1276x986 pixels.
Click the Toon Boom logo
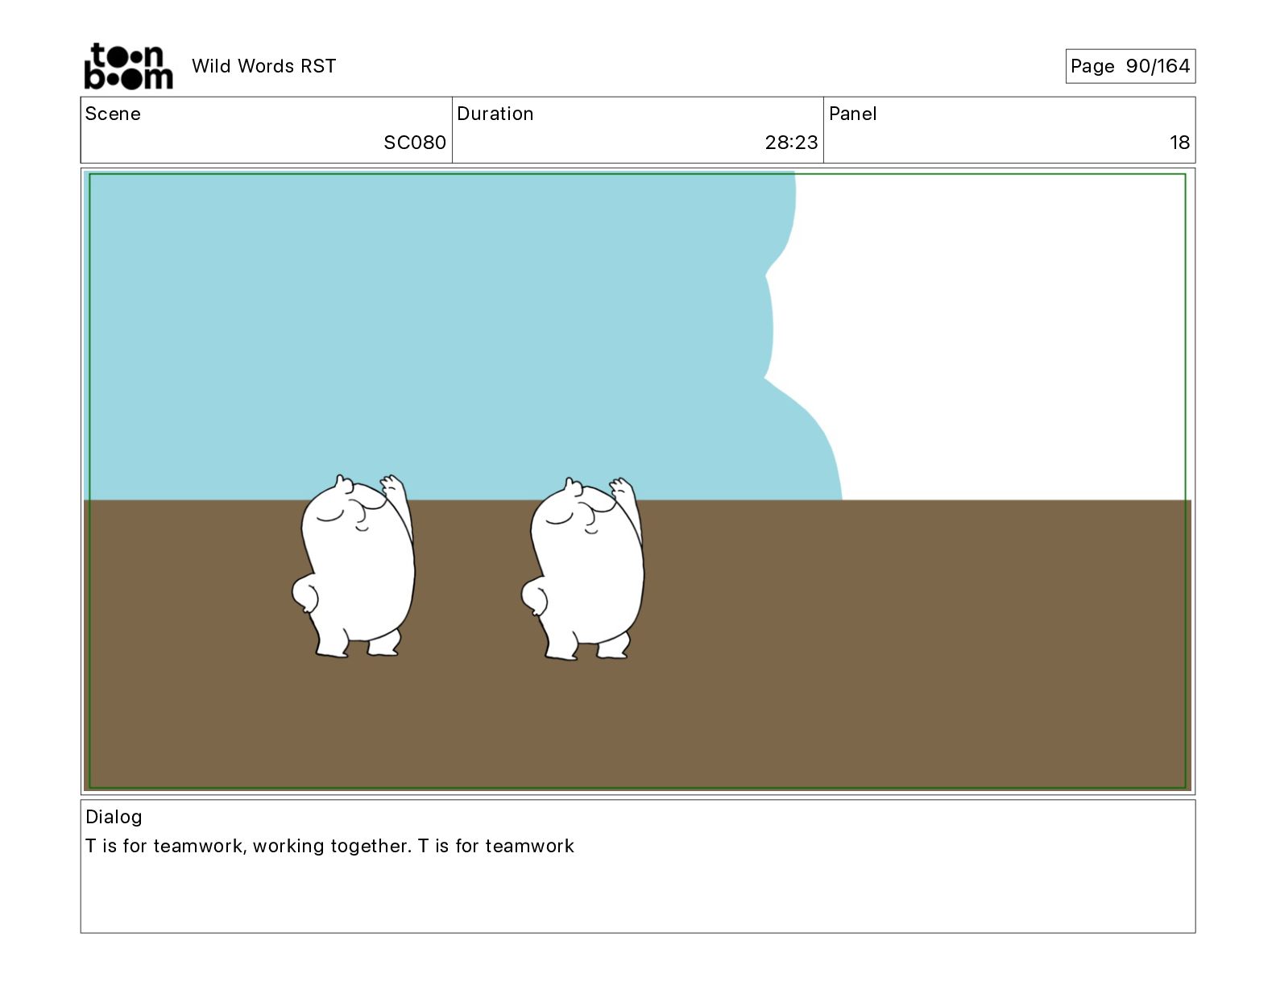pyautogui.click(x=128, y=66)
